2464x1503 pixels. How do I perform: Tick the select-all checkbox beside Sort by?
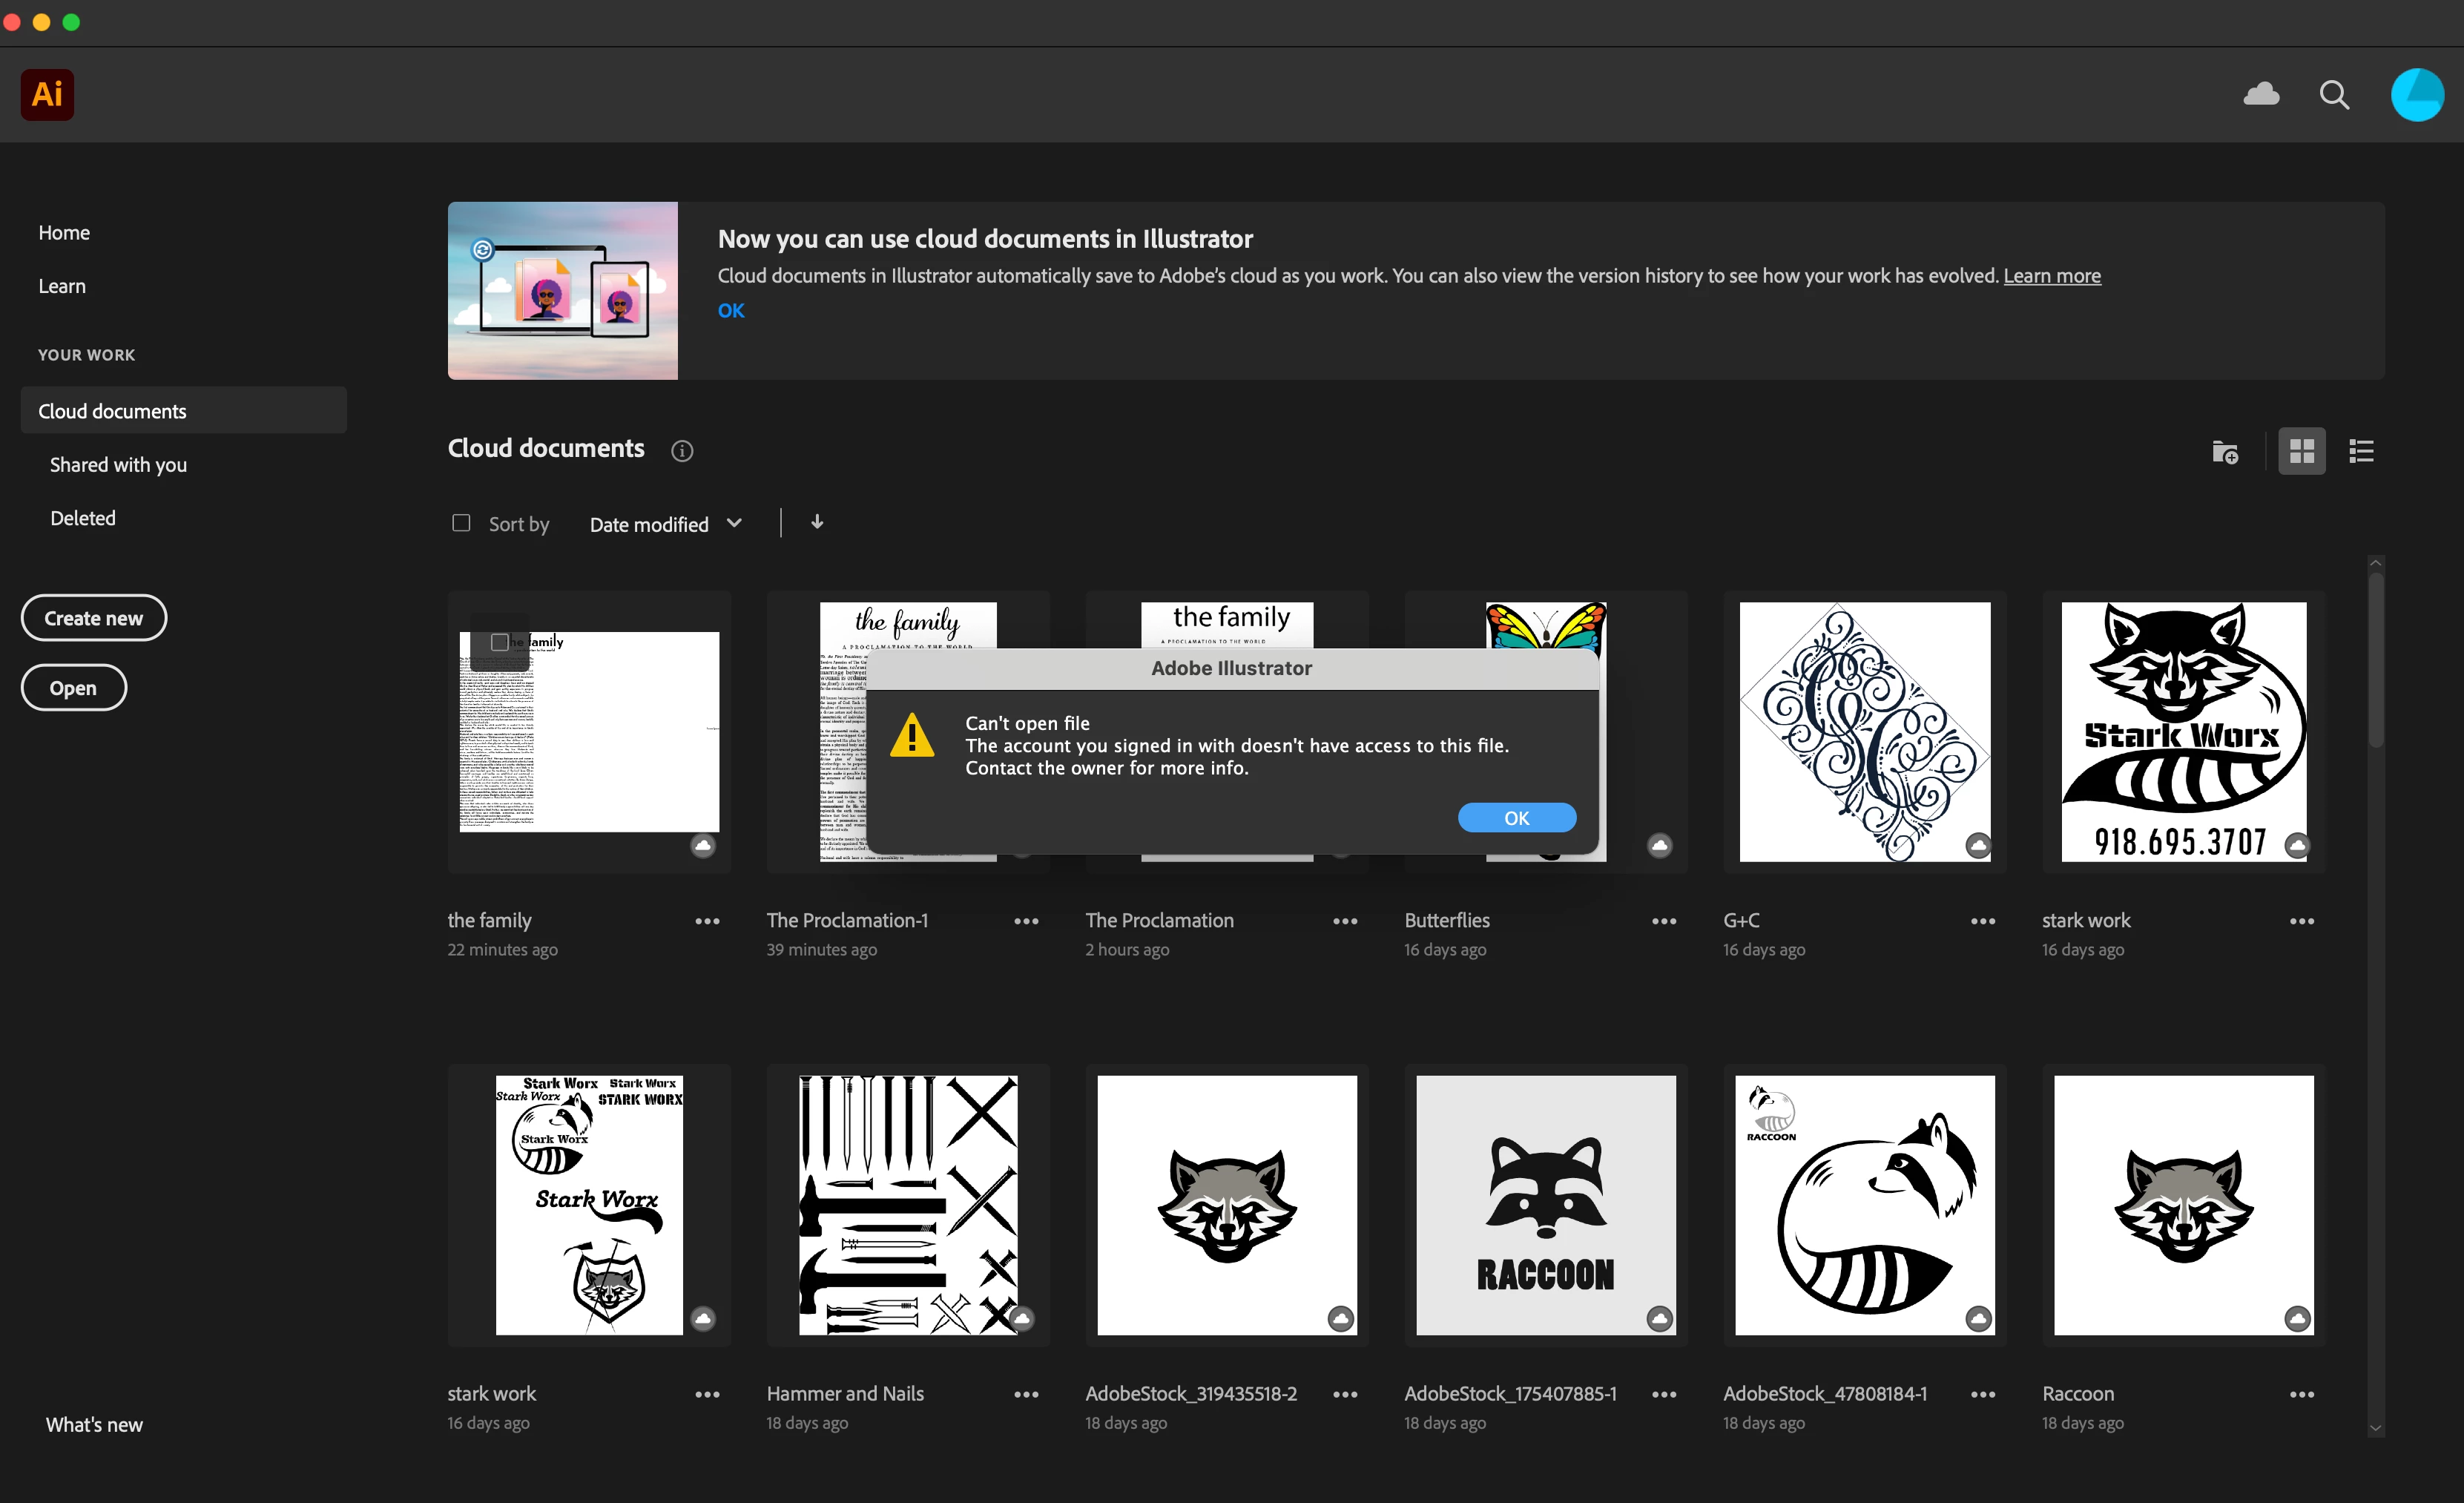pos(461,523)
